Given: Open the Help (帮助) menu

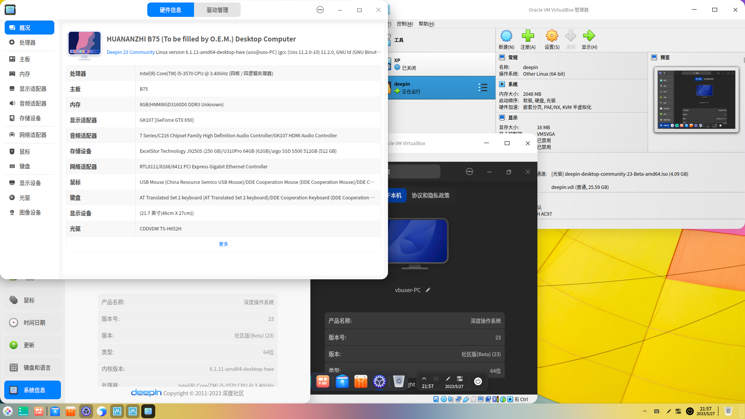Looking at the screenshot, I should pos(426,24).
